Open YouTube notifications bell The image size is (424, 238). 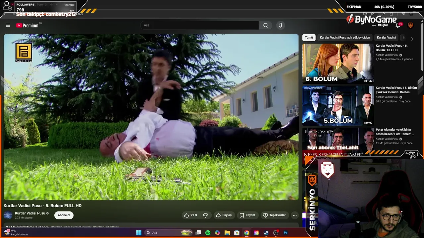coord(398,25)
